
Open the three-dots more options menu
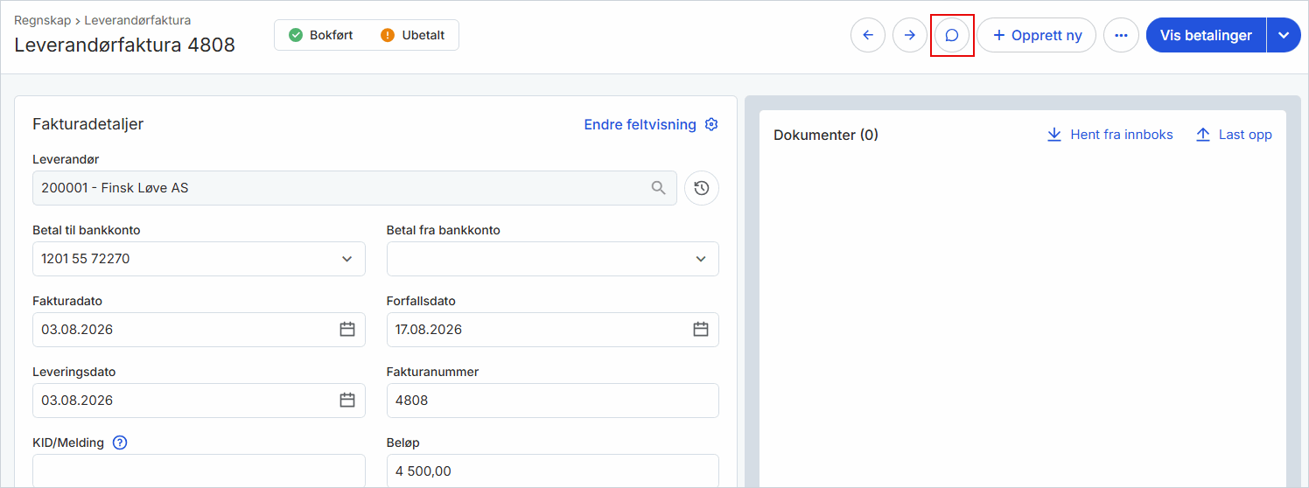[1121, 35]
